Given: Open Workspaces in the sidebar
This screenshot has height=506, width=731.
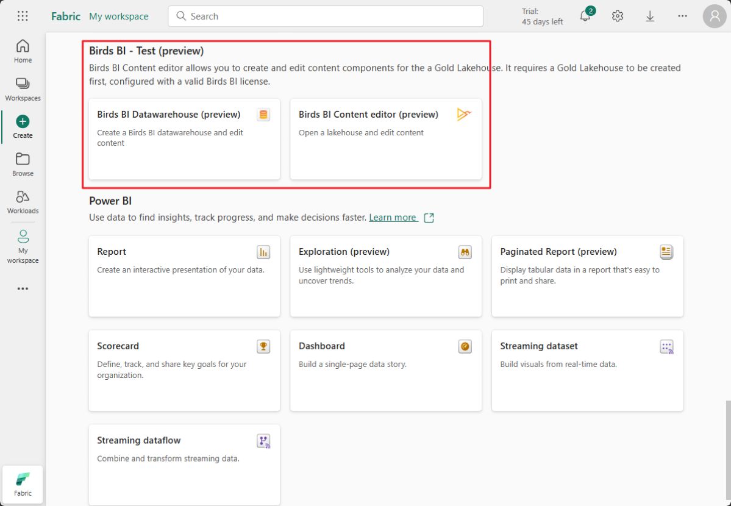Looking at the screenshot, I should 23,90.
